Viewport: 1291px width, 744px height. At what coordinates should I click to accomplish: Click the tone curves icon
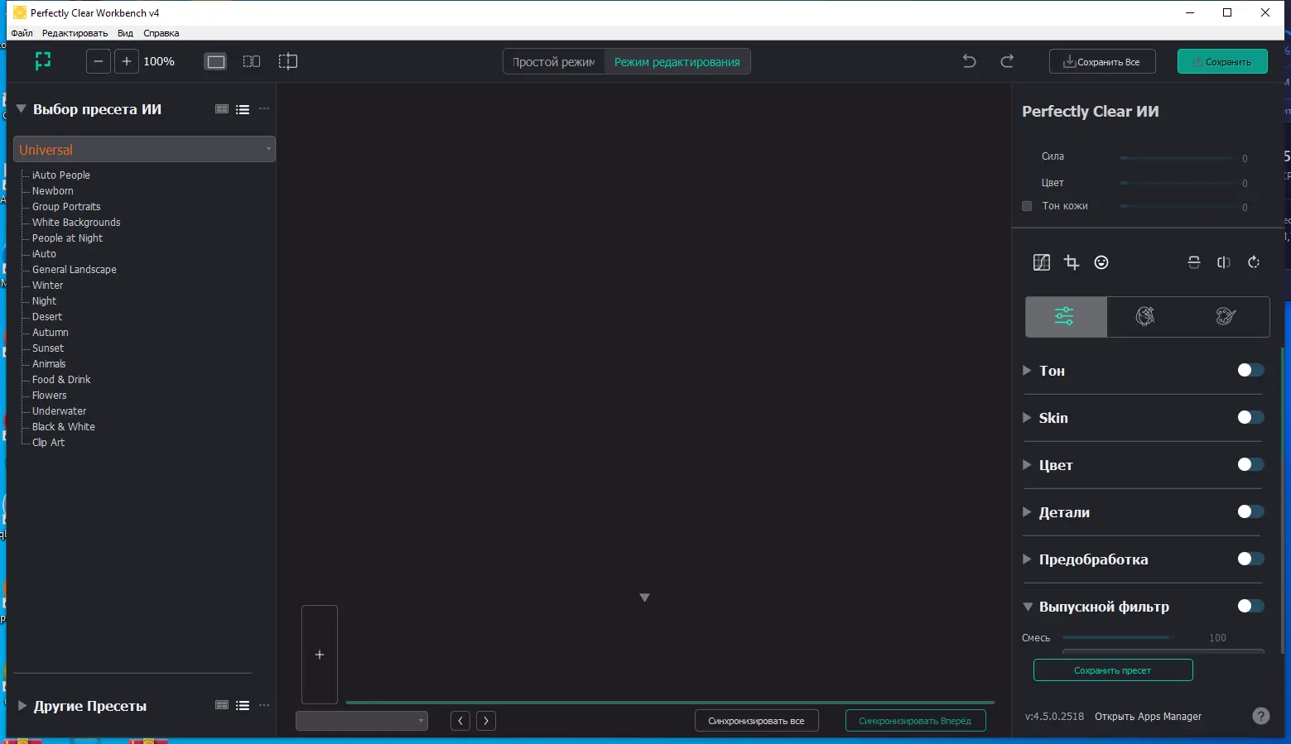point(1041,262)
